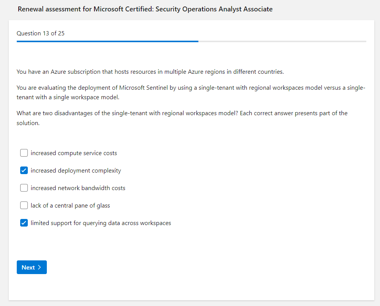
Task: Click the 'increased compute service costs' label text
Action: pyautogui.click(x=74, y=153)
